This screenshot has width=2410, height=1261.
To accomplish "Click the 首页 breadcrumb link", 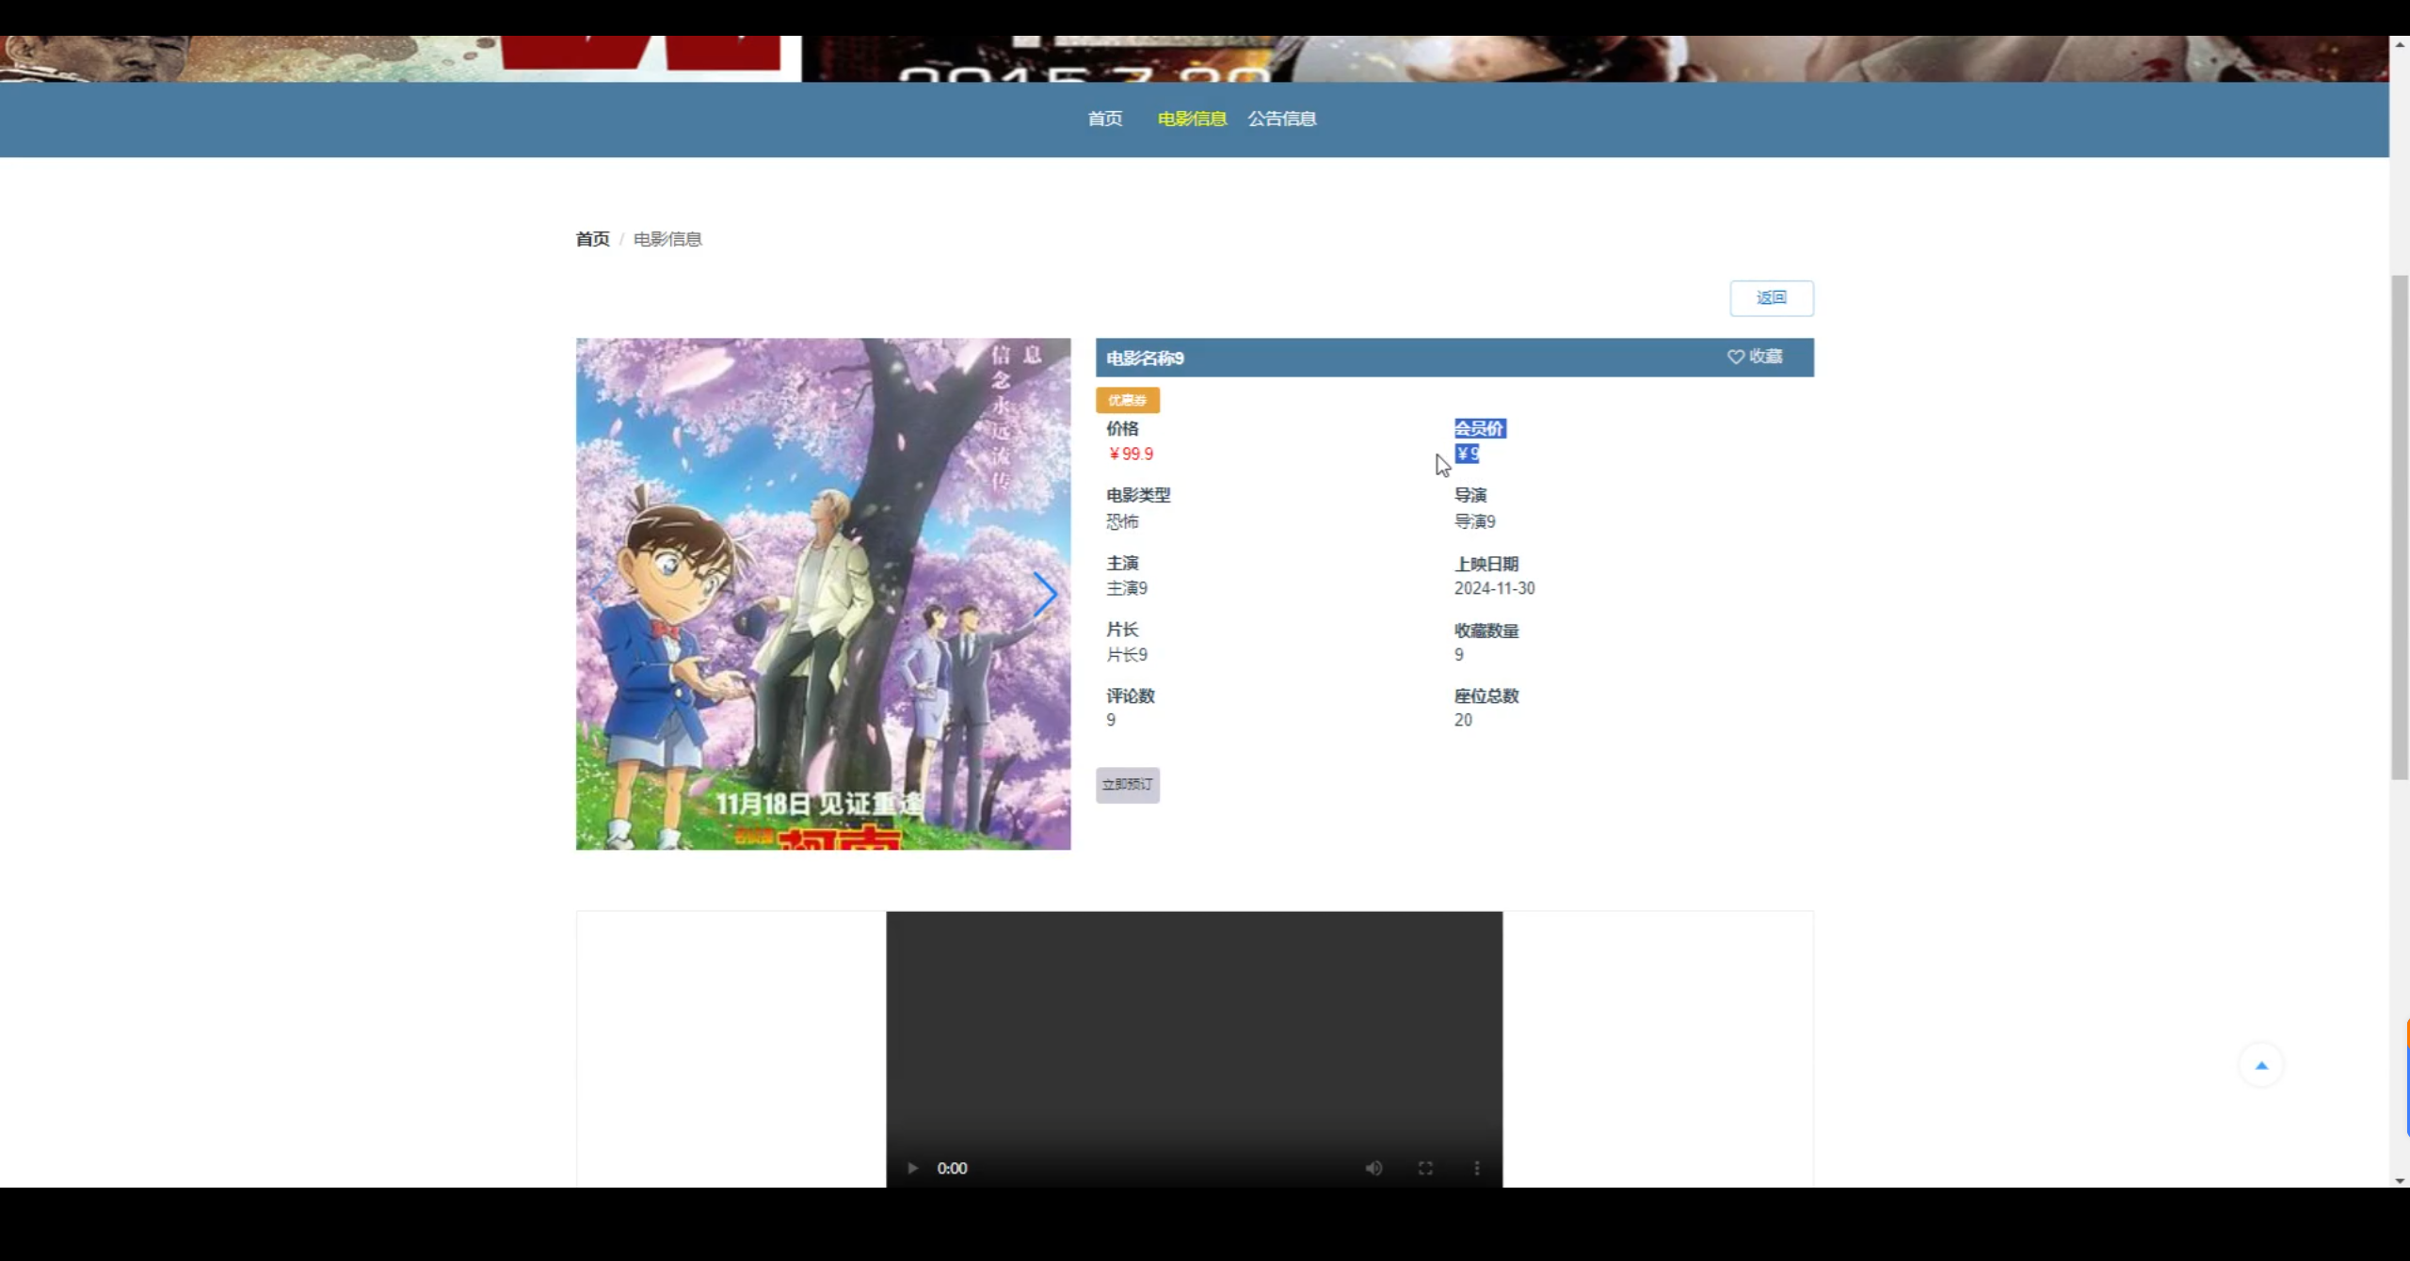I will (592, 239).
